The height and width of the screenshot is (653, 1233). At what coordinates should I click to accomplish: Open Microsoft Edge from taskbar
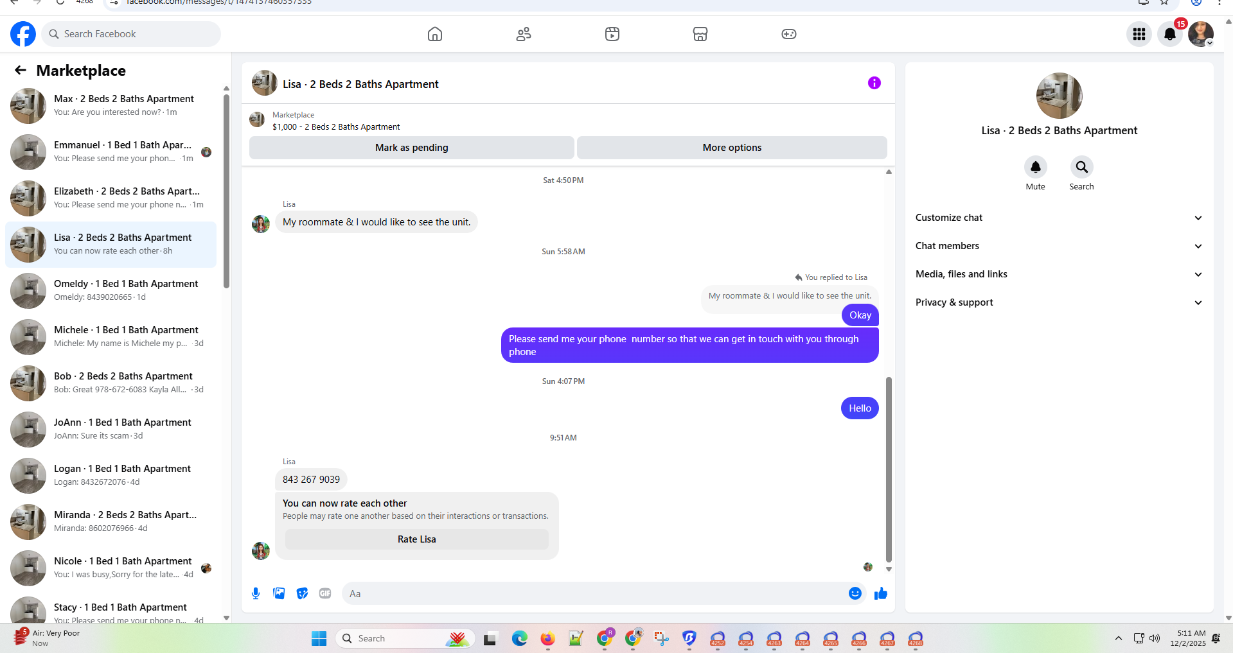coord(519,638)
